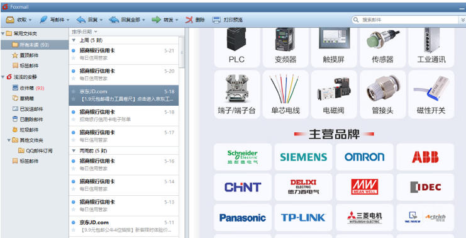This screenshot has height=238, width=466.
Task: Select the 浅浅的安静 account icon
Action: [x=9, y=77]
